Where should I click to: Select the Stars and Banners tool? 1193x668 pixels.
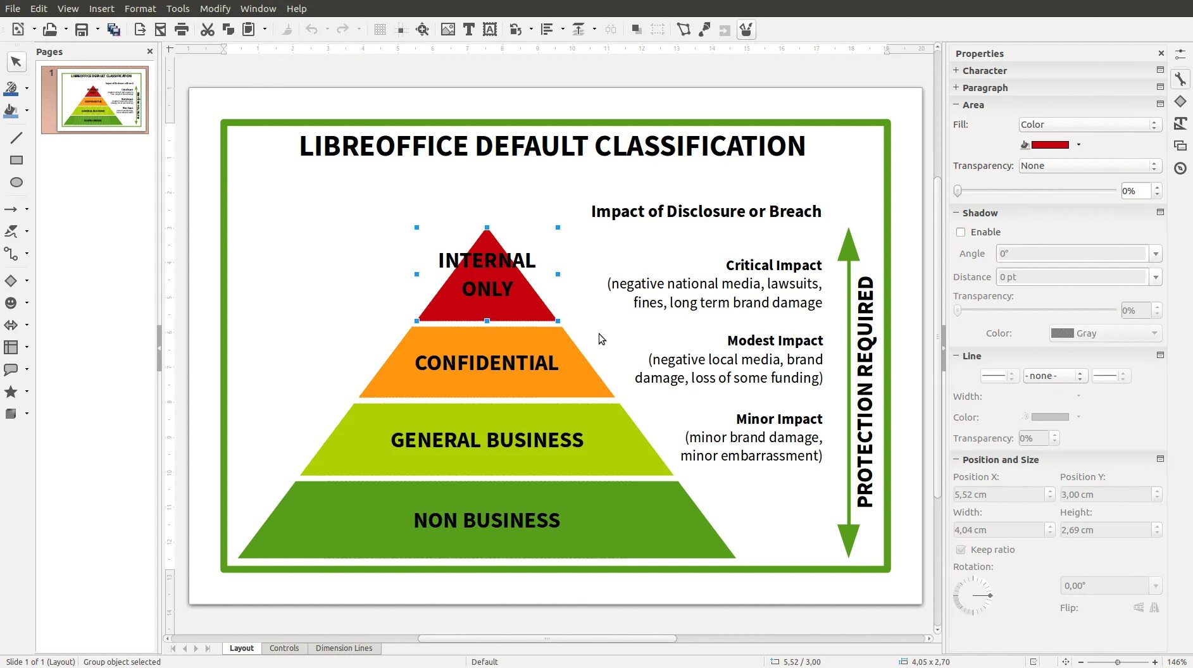11,392
